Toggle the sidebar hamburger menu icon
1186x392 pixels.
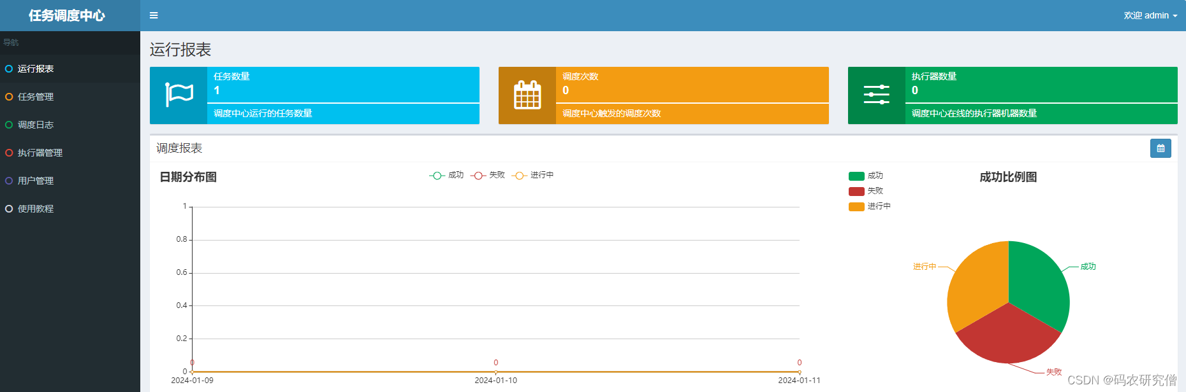pyautogui.click(x=154, y=15)
